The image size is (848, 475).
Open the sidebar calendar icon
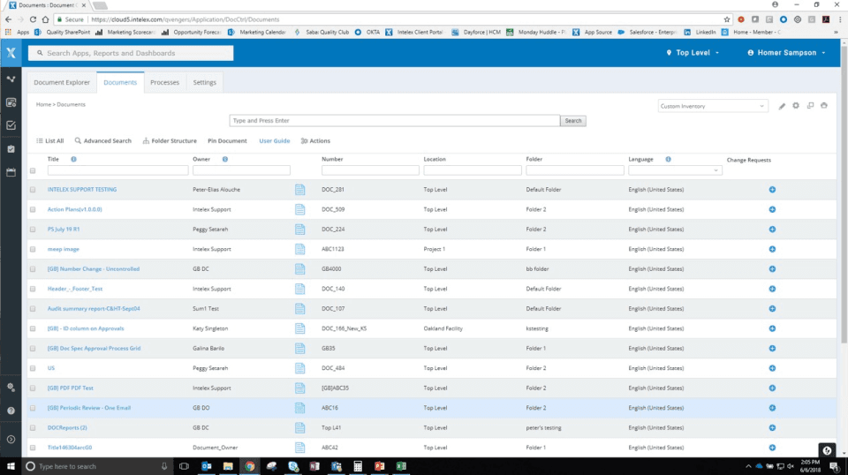[x=11, y=172]
